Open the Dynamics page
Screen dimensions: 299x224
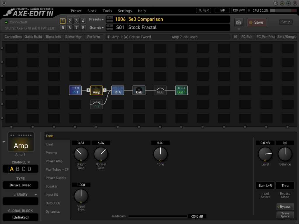(53, 211)
